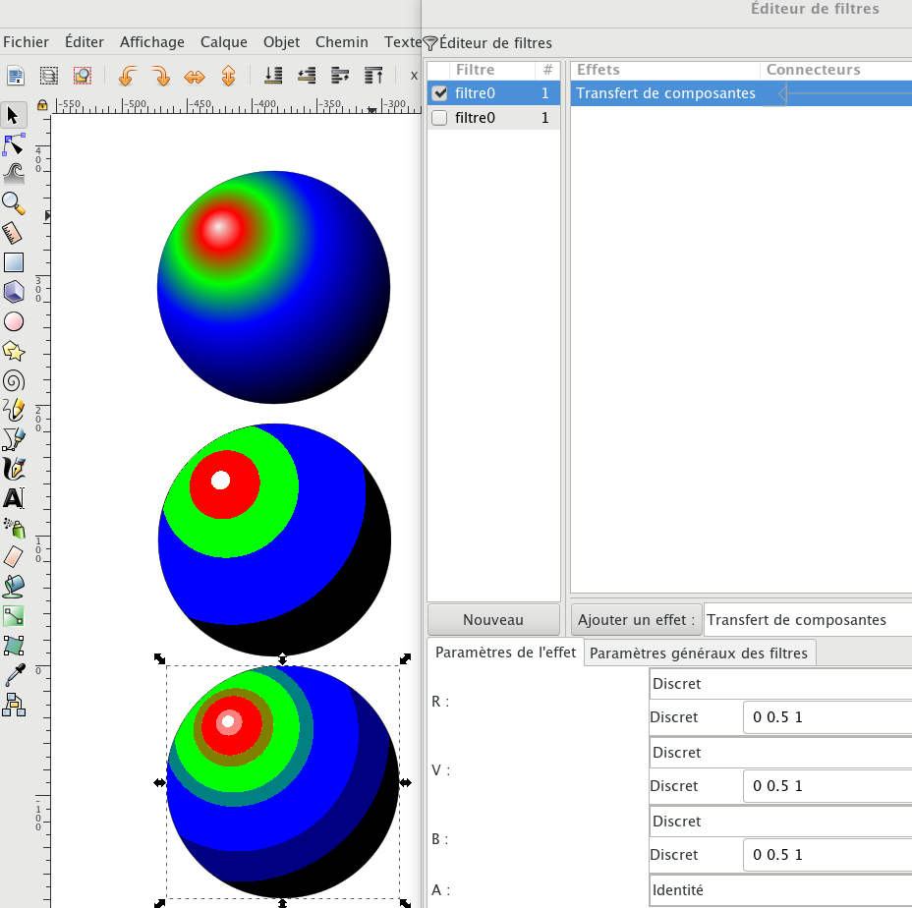This screenshot has width=912, height=908.
Task: Select the Paint bucket fill tool
Action: click(x=14, y=587)
